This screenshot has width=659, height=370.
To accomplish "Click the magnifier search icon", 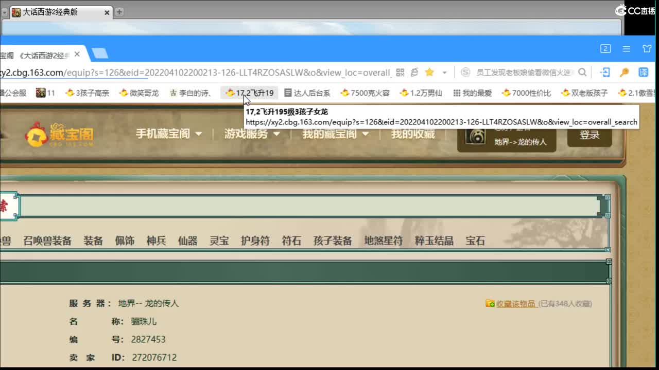I will coord(582,72).
